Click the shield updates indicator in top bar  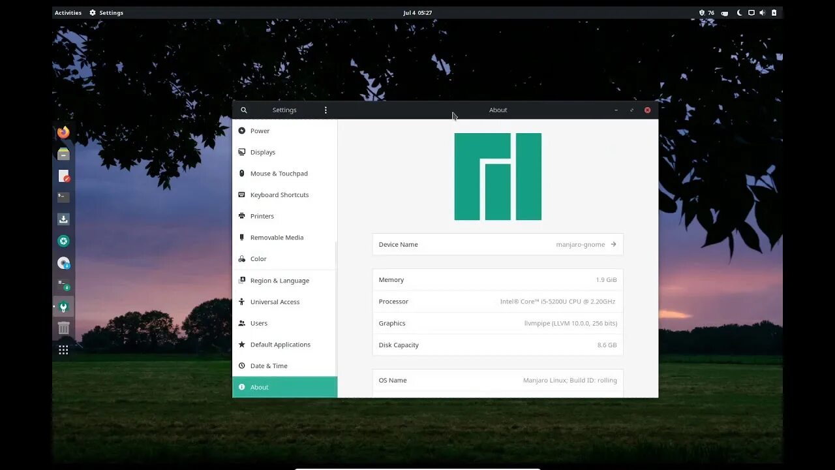(x=702, y=12)
